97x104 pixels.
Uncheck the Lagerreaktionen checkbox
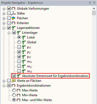click(x=9, y=28)
